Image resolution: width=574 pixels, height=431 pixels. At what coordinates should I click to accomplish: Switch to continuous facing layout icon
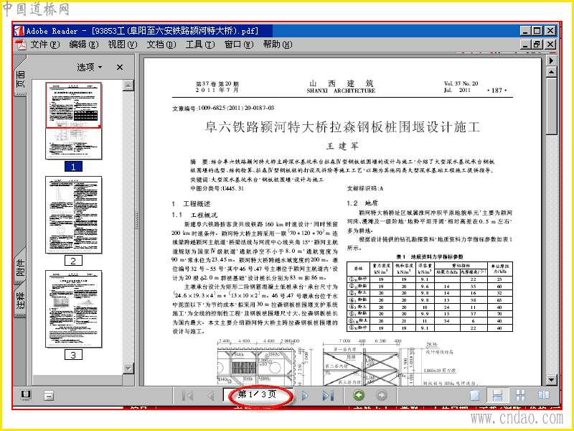(520, 395)
